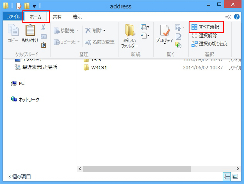The height and width of the screenshot is (184, 244).
Task: Click the scroll left arrow
Action: point(80,169)
